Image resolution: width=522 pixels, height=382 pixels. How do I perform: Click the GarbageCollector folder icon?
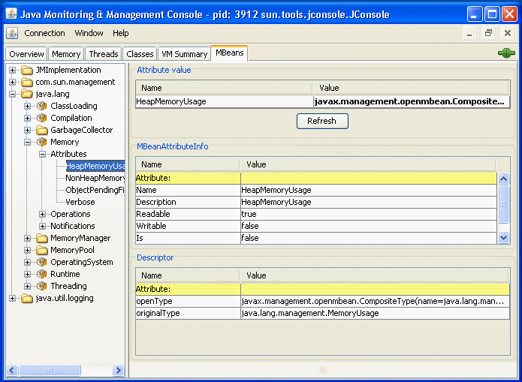click(42, 130)
